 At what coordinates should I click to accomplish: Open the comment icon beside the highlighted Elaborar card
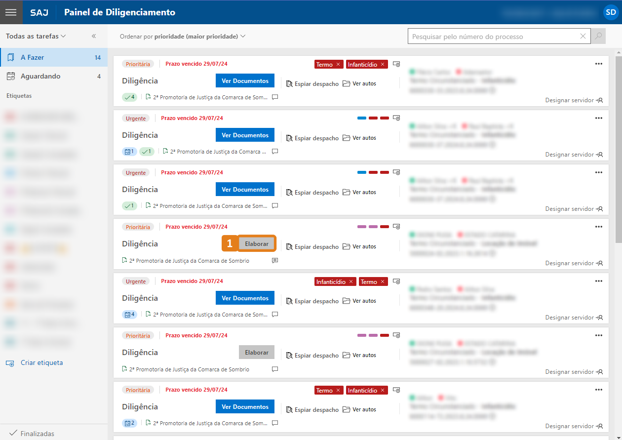click(x=275, y=260)
